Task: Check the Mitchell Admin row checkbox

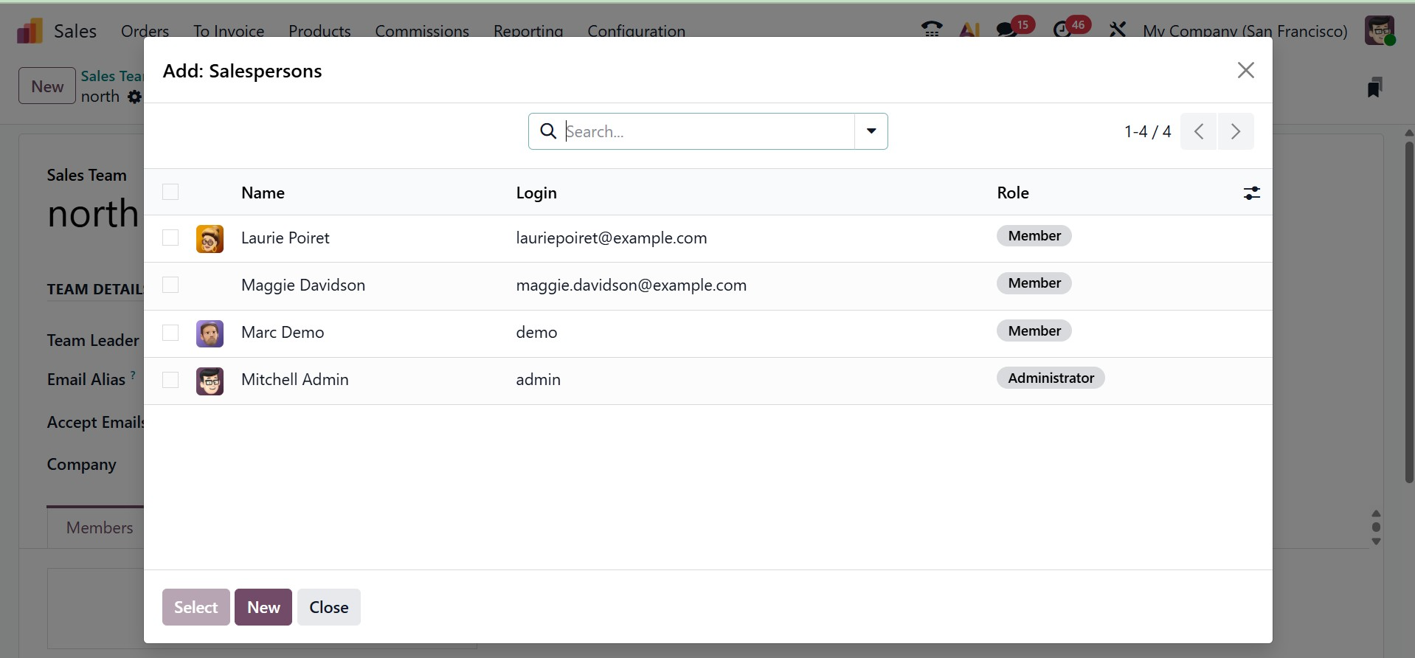Action: (x=170, y=380)
